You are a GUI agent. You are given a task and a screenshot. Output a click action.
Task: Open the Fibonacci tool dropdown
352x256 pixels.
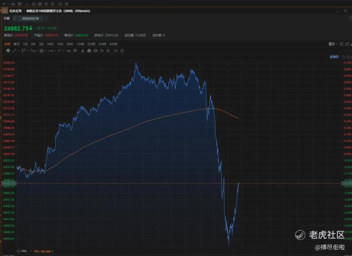(x=46, y=51)
